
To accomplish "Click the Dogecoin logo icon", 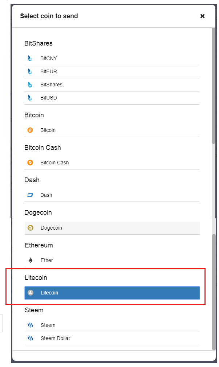I will click(31, 228).
